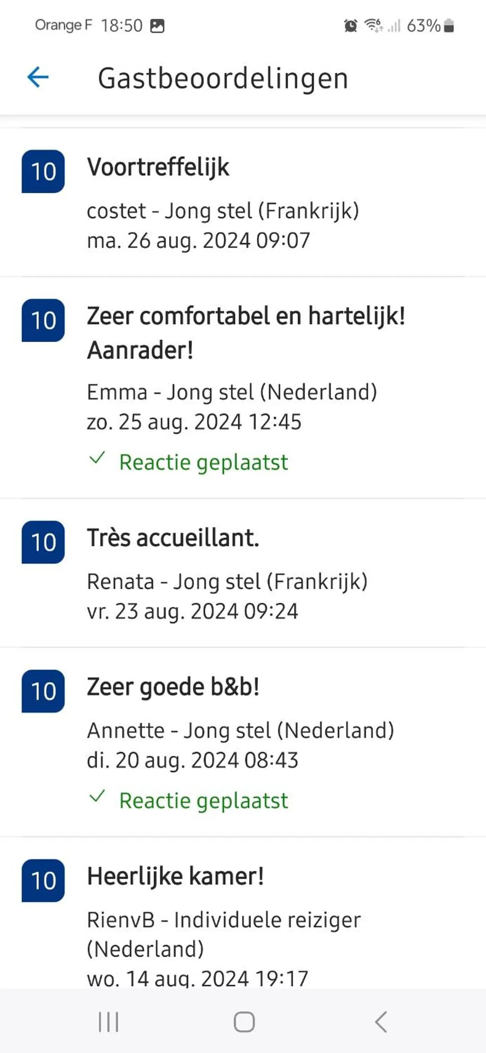Image resolution: width=486 pixels, height=1053 pixels.
Task: Tap 'Reactie geplaatst' under Emma's review
Action: [x=203, y=463]
